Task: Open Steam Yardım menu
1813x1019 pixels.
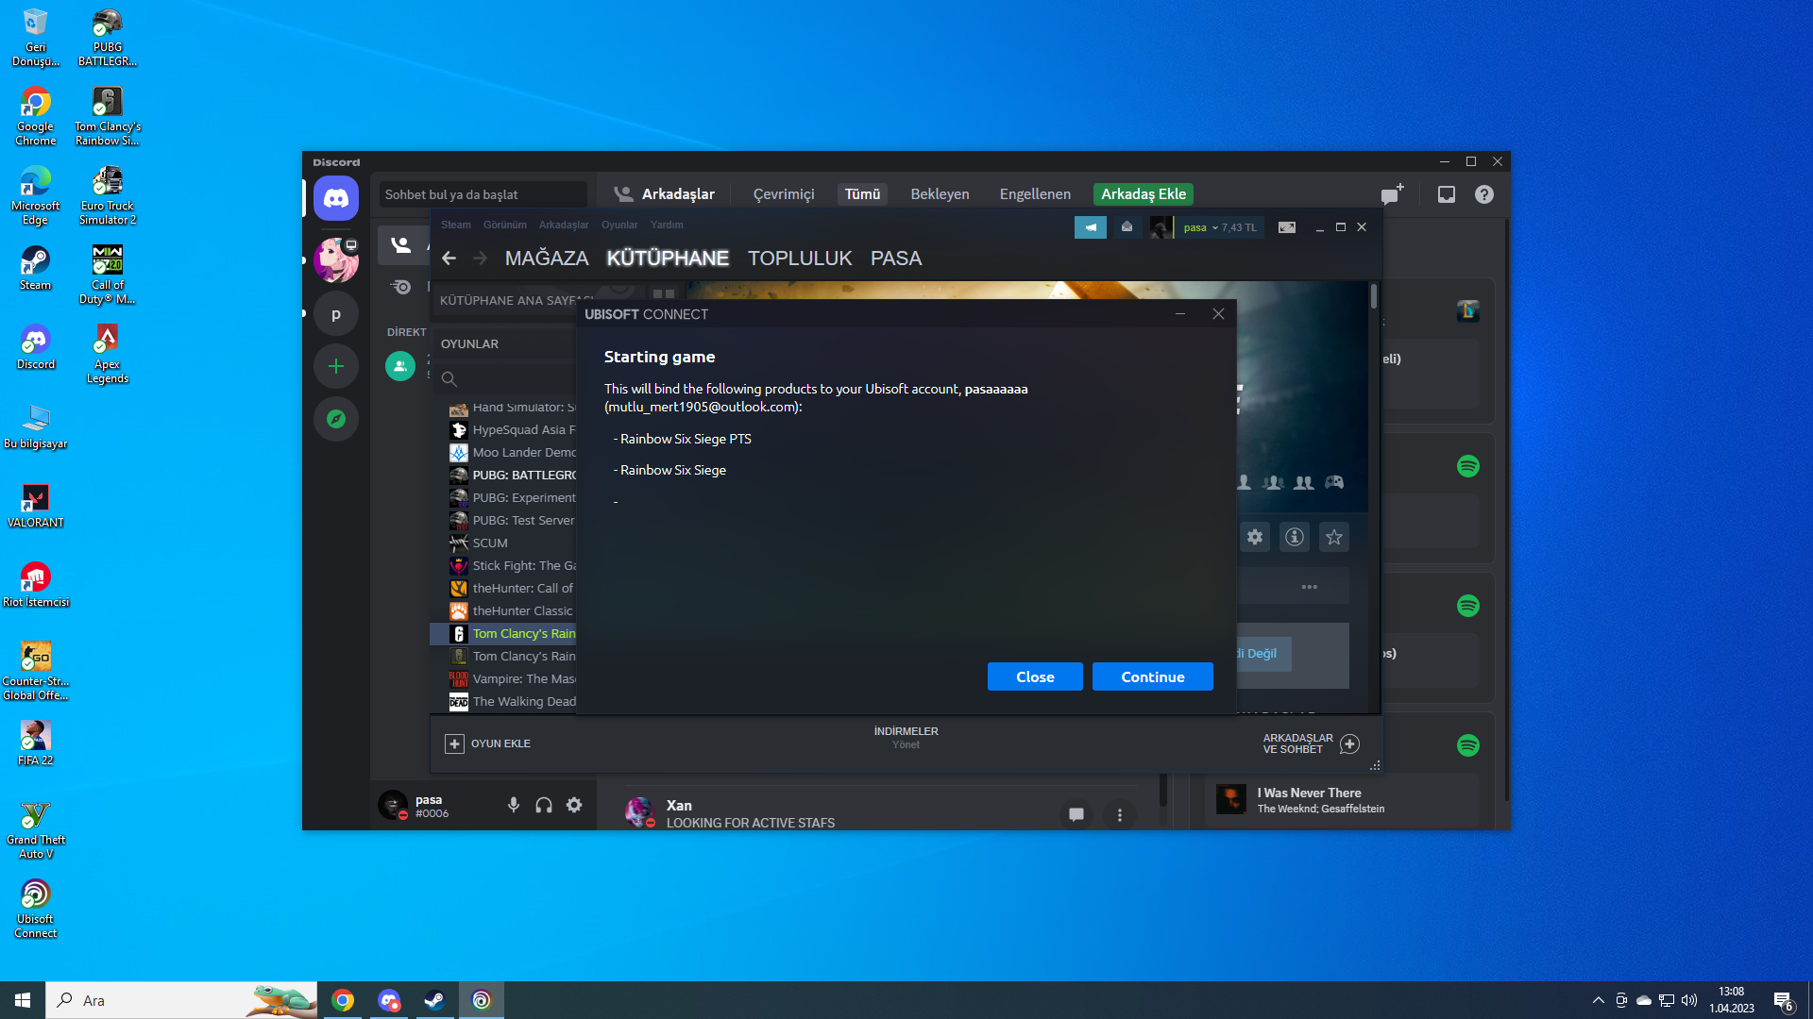Action: [667, 225]
